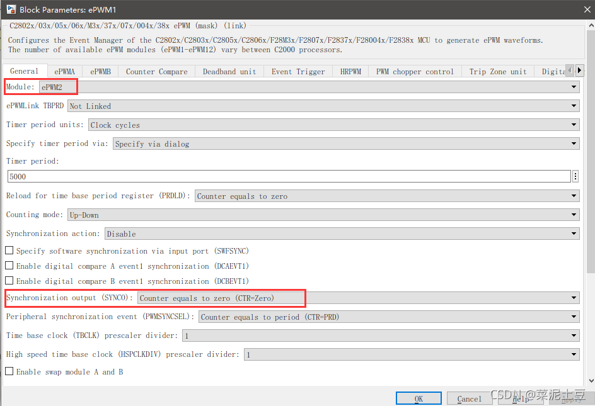Open the Counting mode dropdown

pyautogui.click(x=572, y=215)
